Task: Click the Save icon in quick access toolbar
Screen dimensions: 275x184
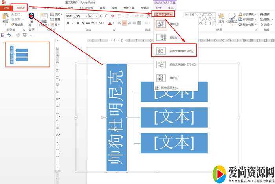Action: click(3, 35)
